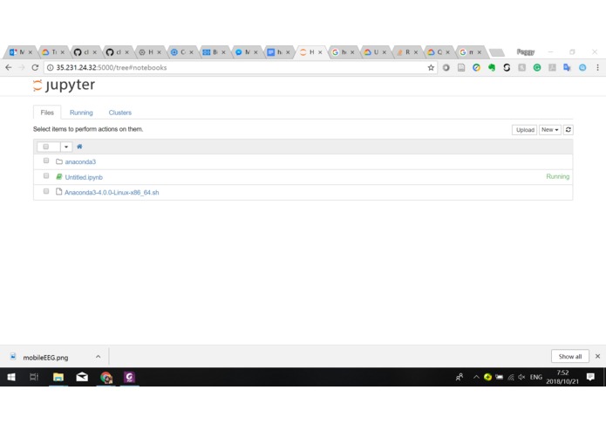Open Task View on the taskbar
Viewport: 606px width, 431px height.
tap(34, 377)
